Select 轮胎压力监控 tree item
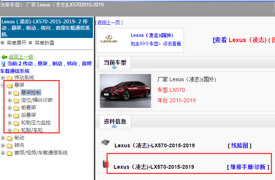Viewport: 275px width, 180px height. point(36,123)
